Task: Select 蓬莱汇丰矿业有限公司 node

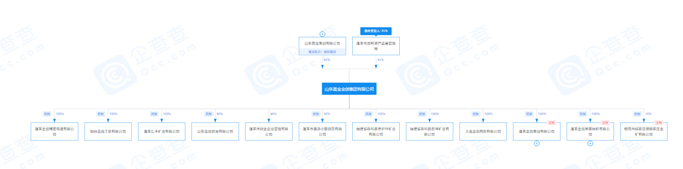Action: point(162,131)
